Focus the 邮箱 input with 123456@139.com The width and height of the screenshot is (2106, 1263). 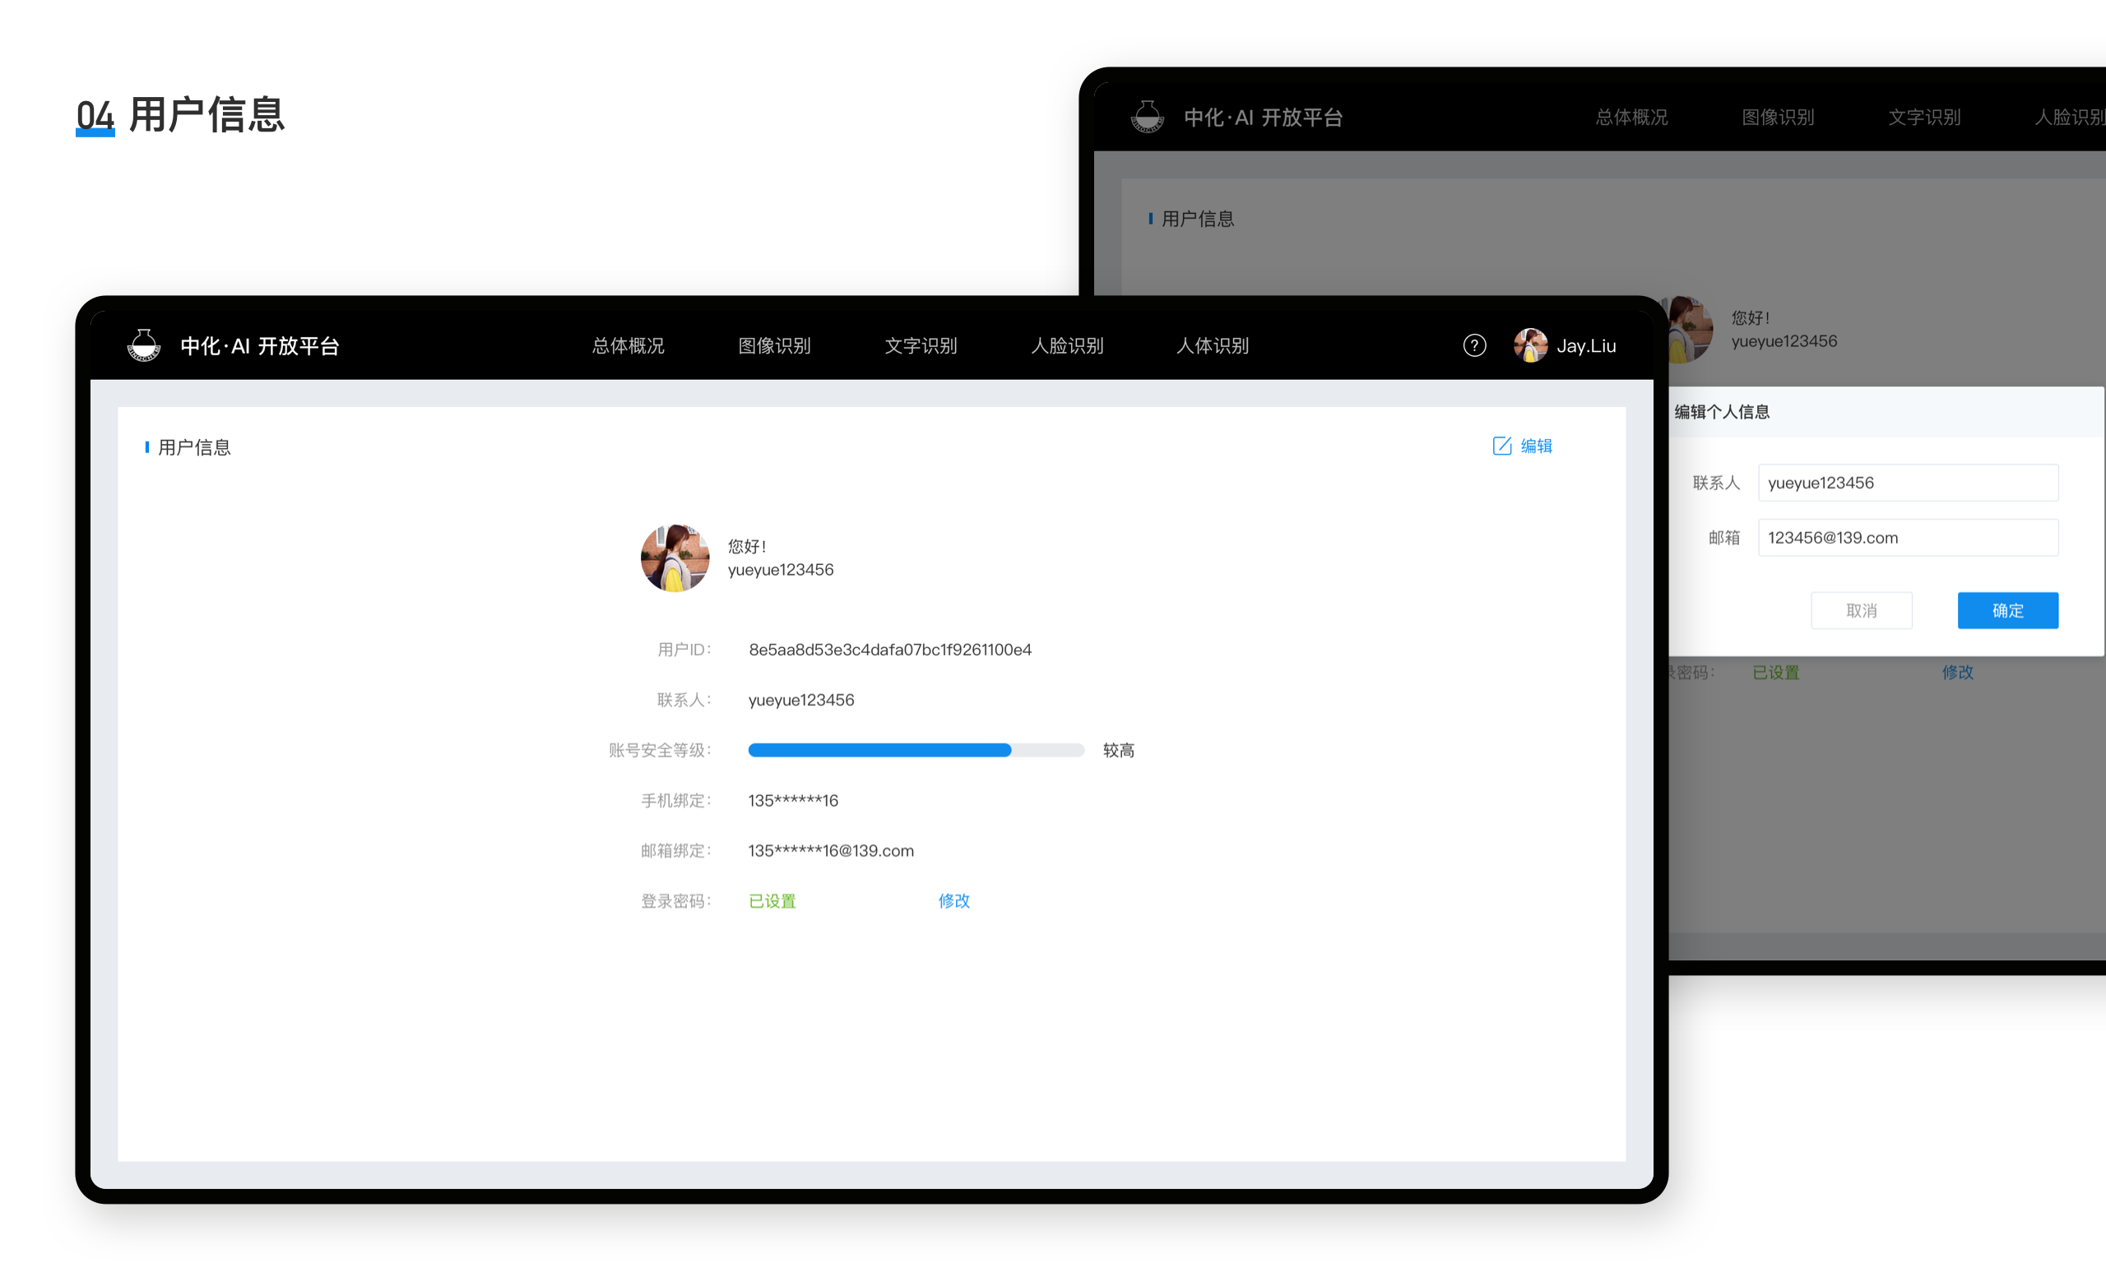point(1908,537)
